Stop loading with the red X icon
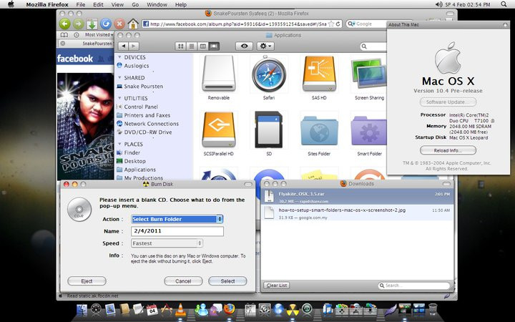The width and height of the screenshot is (515, 322). point(119,24)
